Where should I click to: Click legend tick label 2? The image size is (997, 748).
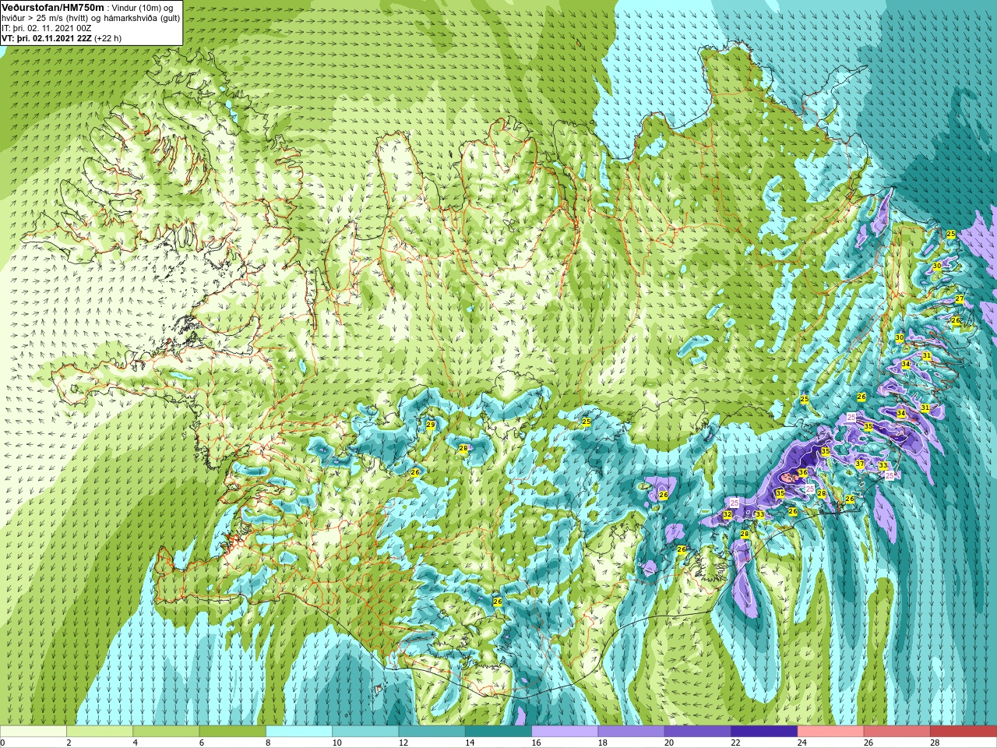[69, 743]
